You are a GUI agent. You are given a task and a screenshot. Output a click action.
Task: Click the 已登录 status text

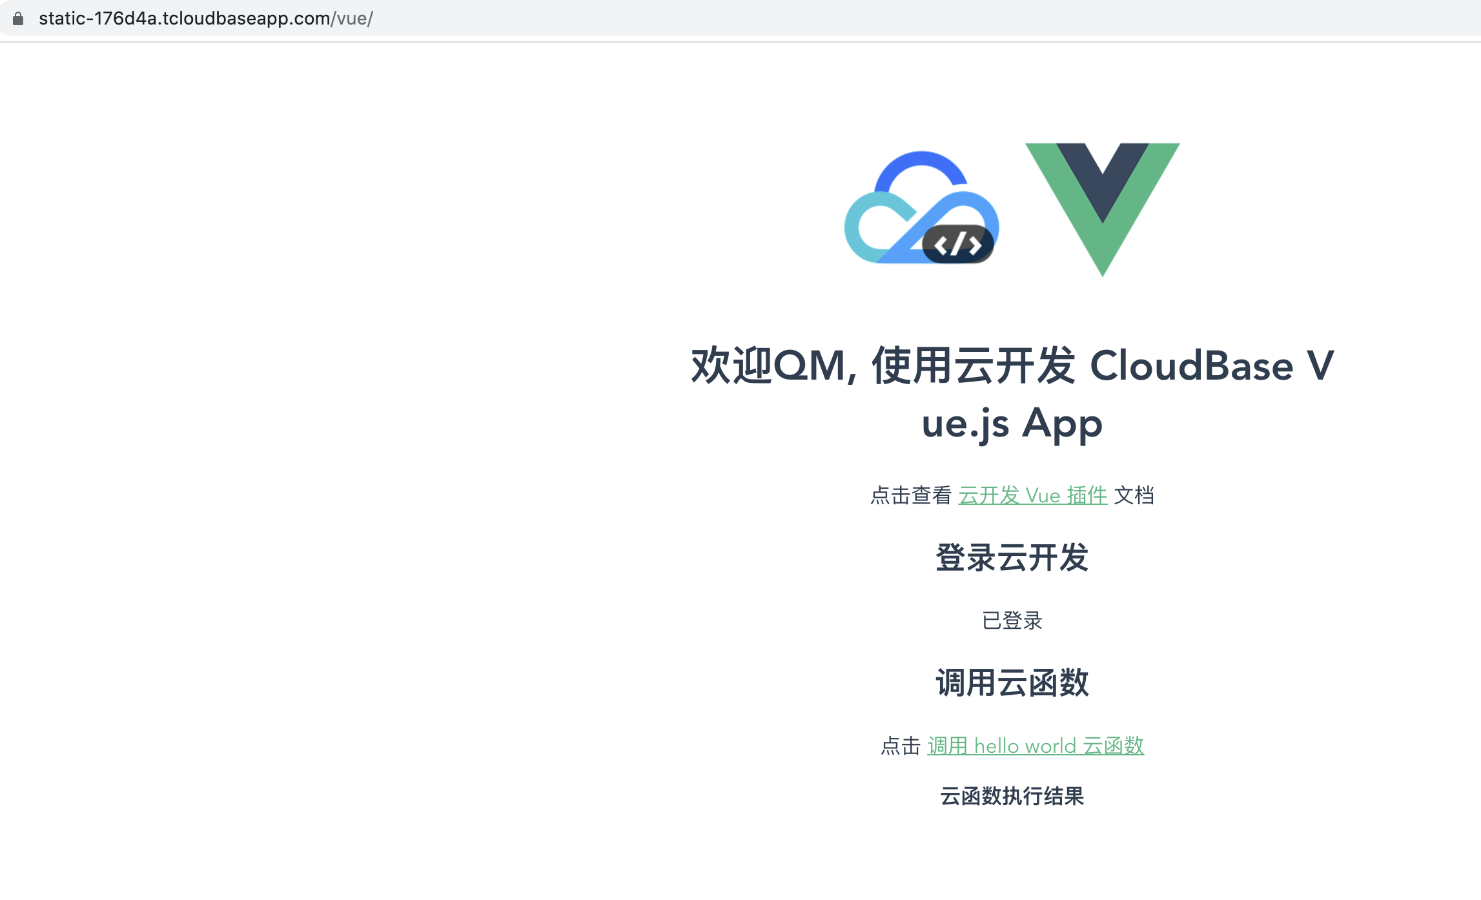pos(1012,620)
